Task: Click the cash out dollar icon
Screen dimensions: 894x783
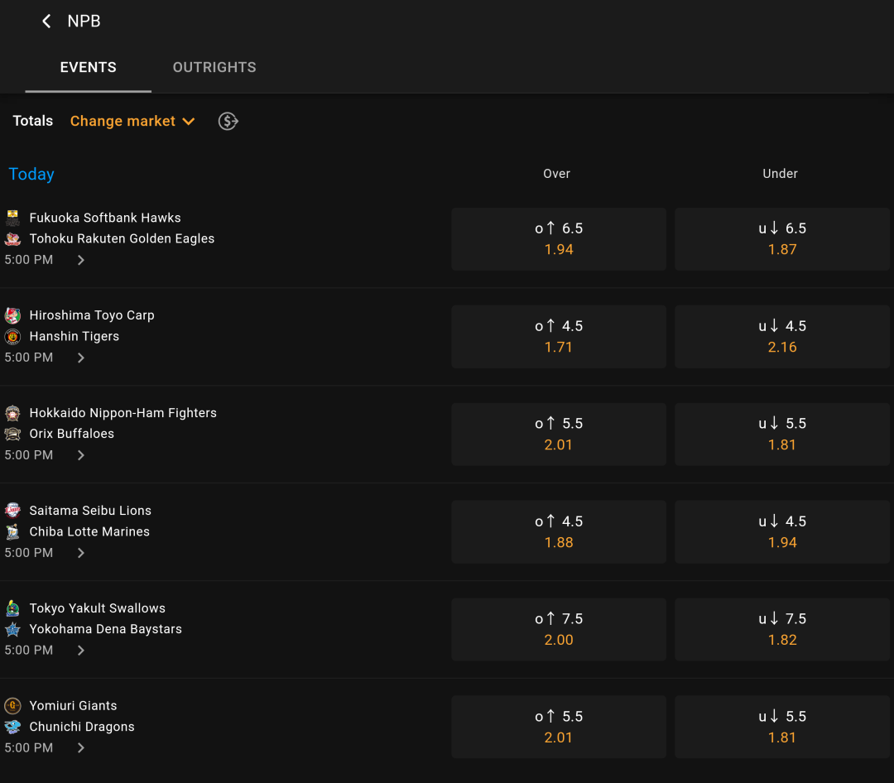Action: click(228, 121)
